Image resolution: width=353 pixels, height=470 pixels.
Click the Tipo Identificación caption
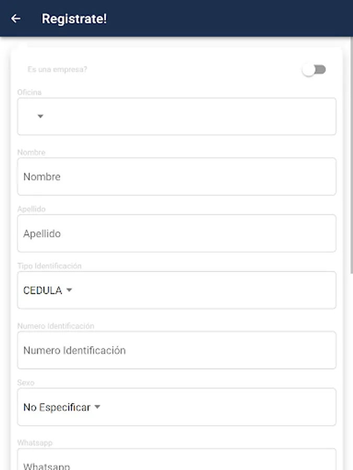(49, 266)
